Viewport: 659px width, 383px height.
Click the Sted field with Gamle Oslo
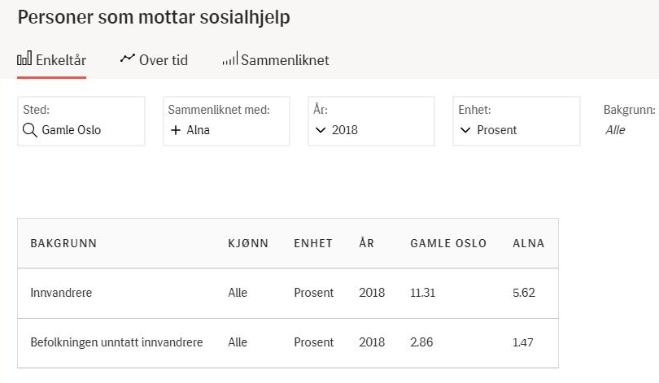tap(81, 122)
